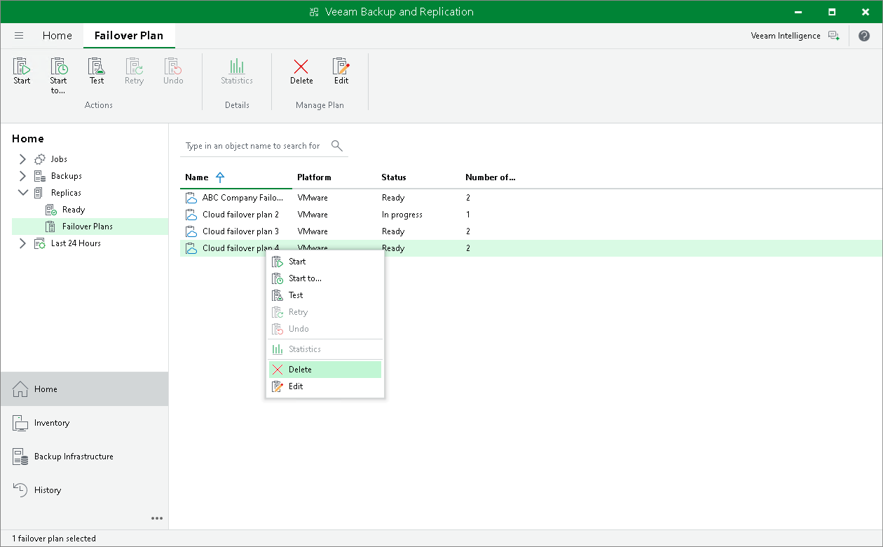This screenshot has height=547, width=883.
Task: Choose Delete from the context menu
Action: click(300, 370)
